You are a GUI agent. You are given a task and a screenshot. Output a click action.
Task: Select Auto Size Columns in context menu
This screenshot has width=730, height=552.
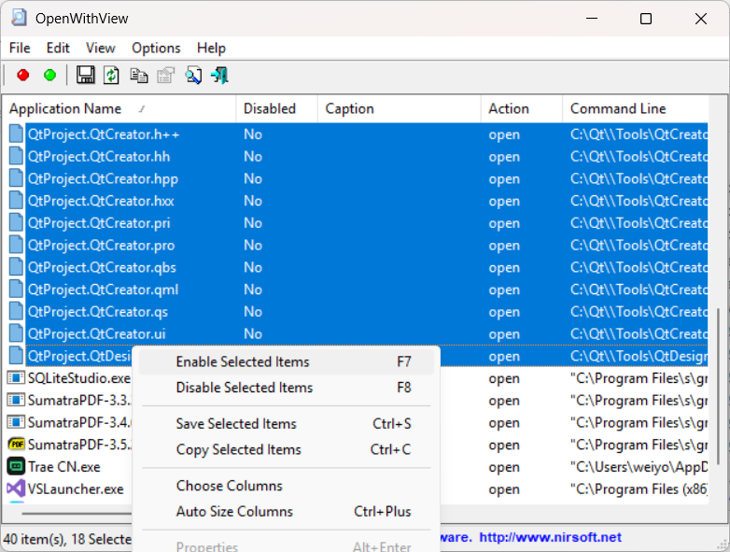(x=287, y=511)
